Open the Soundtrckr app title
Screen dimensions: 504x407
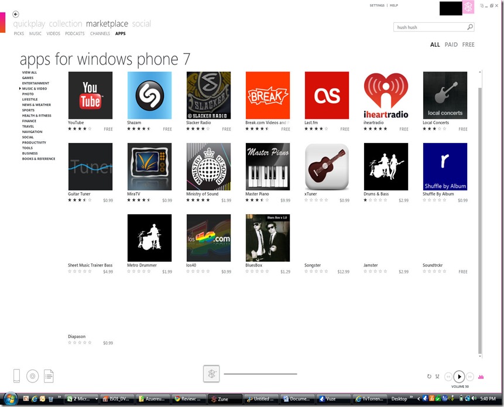[433, 265]
